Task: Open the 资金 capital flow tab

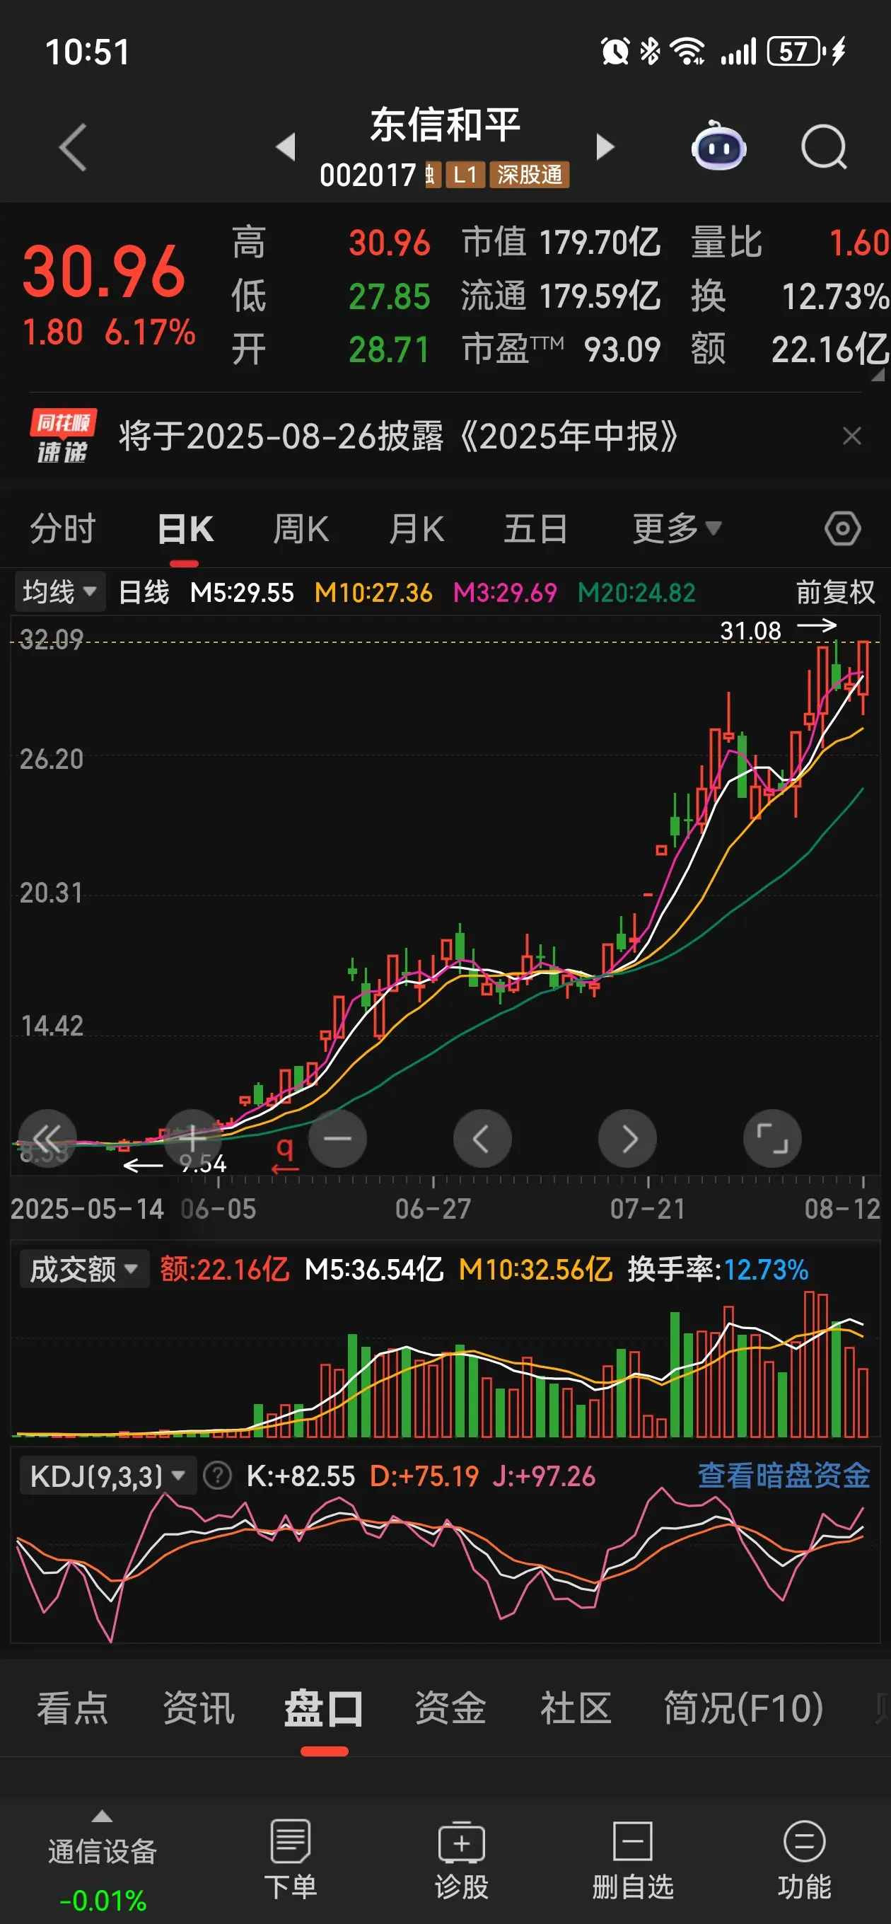Action: tap(450, 1709)
